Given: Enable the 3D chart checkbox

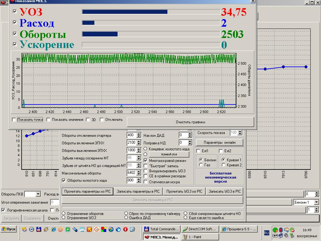Looking at the screenshot, I should [88, 120].
